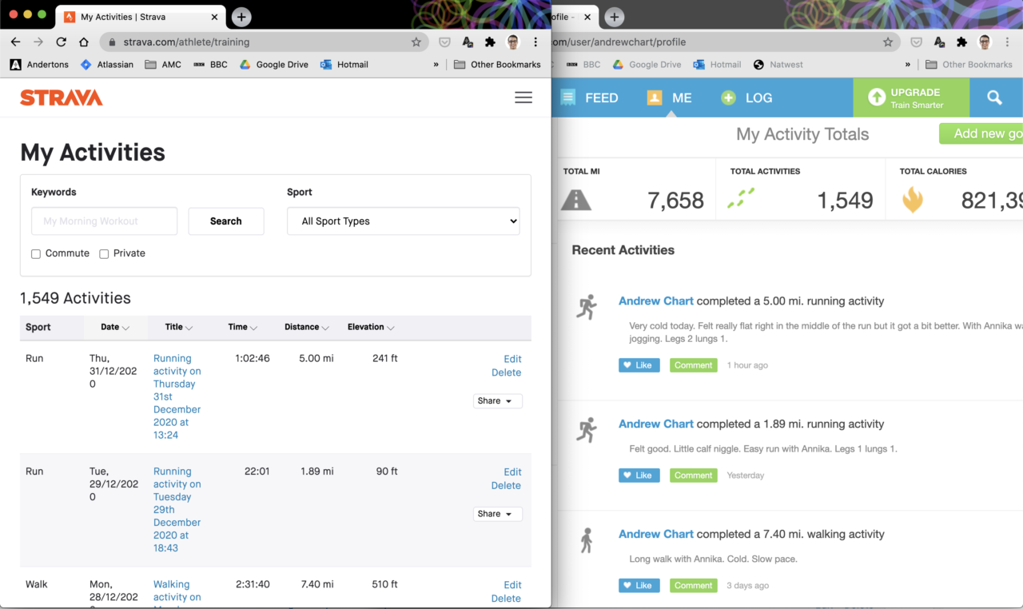Check the Private activities checkbox
The width and height of the screenshot is (1023, 609).
coord(104,253)
